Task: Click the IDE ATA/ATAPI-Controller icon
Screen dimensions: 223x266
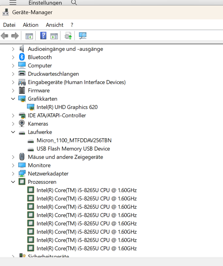Action: (22, 115)
